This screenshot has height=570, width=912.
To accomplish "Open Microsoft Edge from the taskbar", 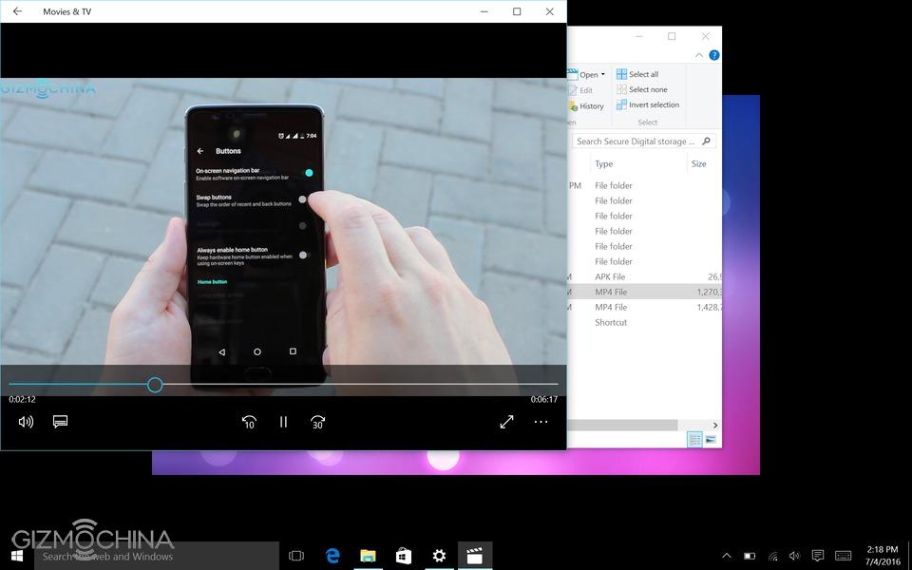I will (x=332, y=556).
